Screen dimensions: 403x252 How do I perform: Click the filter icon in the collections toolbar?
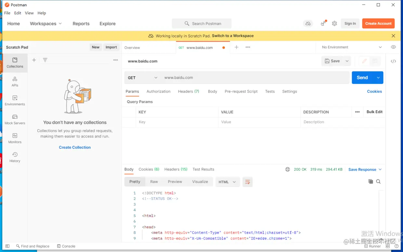pyautogui.click(x=45, y=60)
